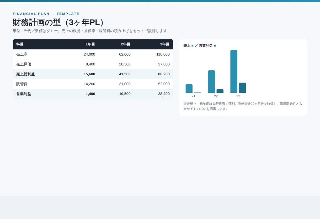Select the 売上総利益 row label
The image size is (320, 219).
[x=25, y=74]
